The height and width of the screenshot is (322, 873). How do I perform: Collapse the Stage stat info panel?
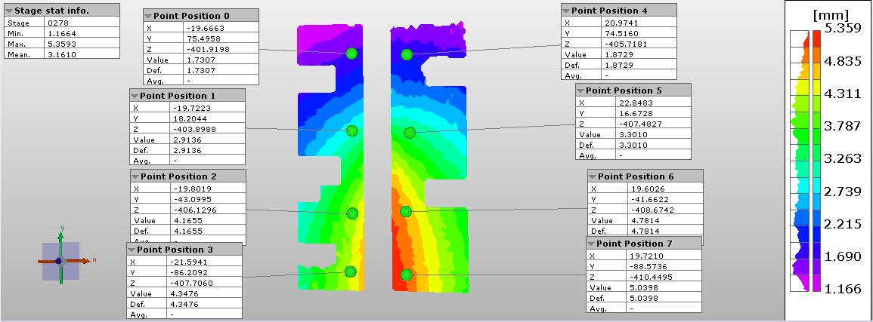(8, 11)
